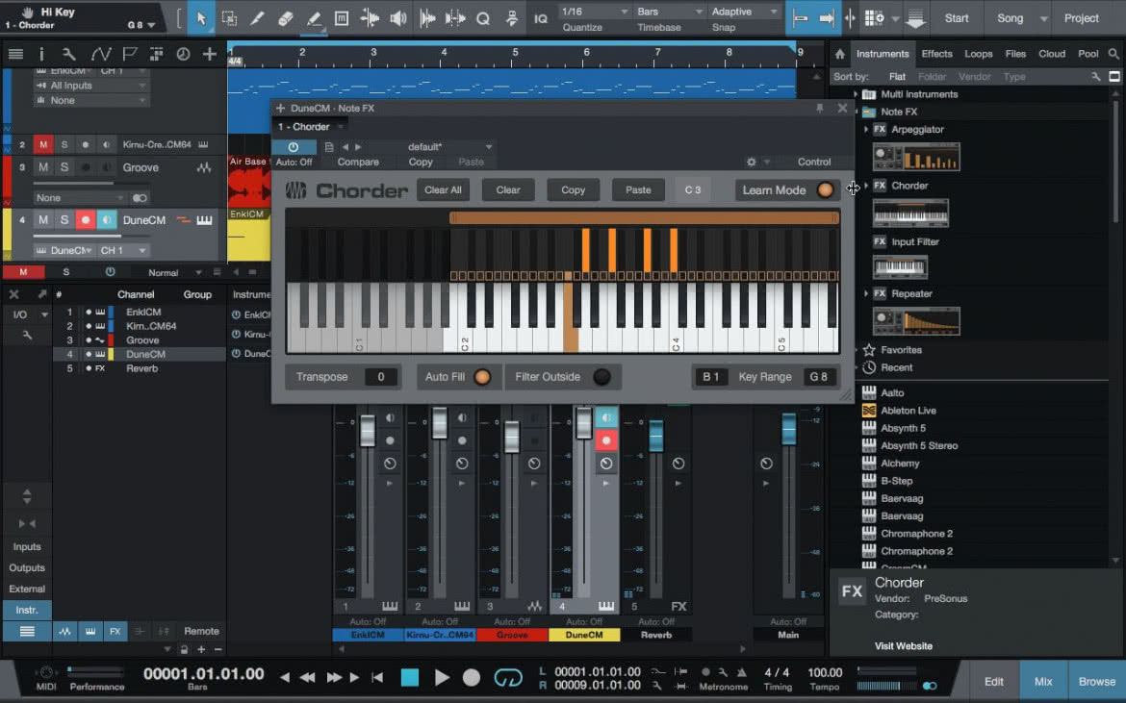
Task: Solo the Groove track
Action: tap(64, 167)
